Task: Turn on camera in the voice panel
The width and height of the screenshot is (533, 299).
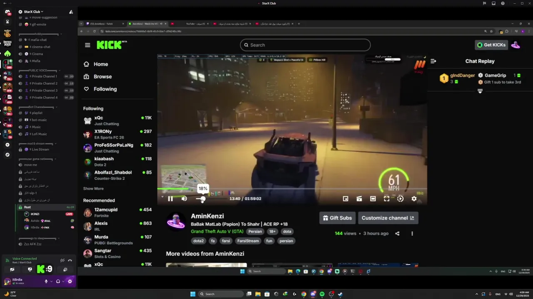Action: (12, 269)
